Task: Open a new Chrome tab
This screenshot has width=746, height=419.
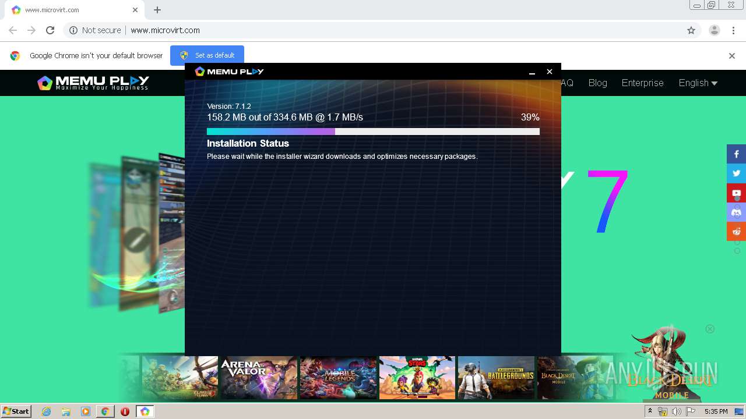Action: point(157,10)
